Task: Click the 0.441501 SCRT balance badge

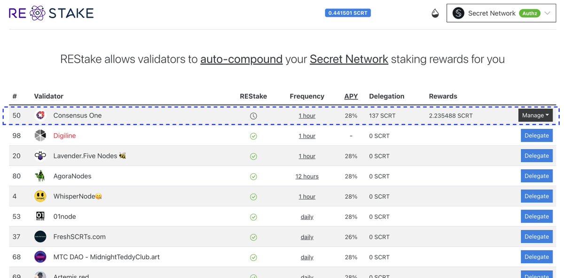Action: [x=348, y=13]
